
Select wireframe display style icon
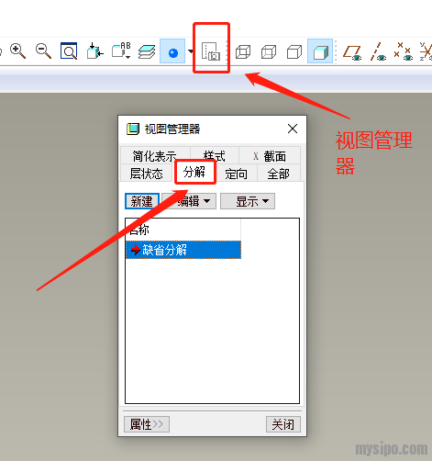point(243,51)
